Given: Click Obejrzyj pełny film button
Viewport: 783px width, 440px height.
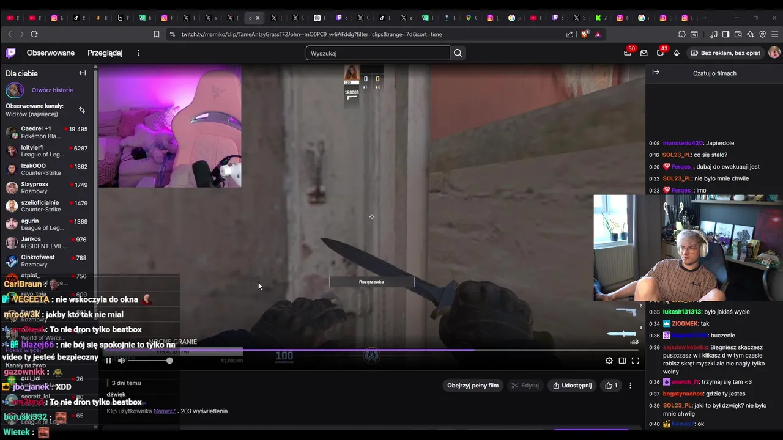Looking at the screenshot, I should point(473,386).
